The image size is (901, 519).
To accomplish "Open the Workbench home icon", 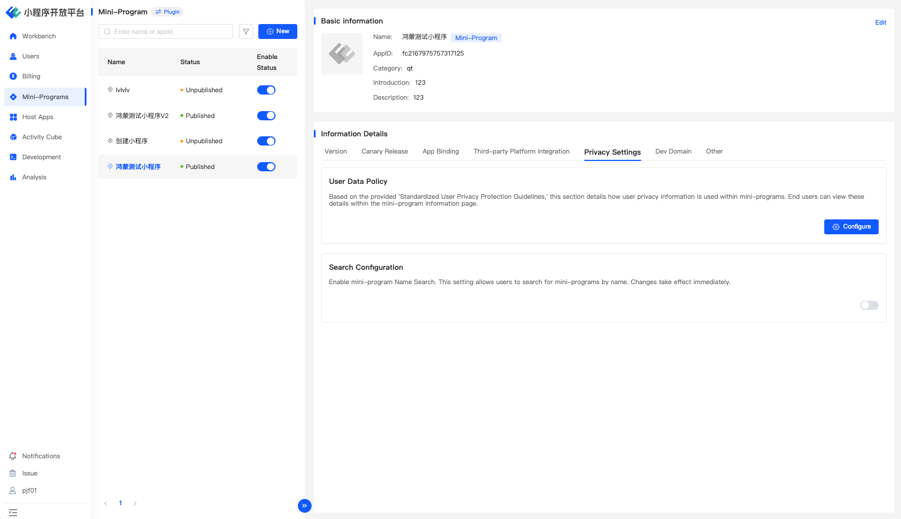I will [x=13, y=36].
